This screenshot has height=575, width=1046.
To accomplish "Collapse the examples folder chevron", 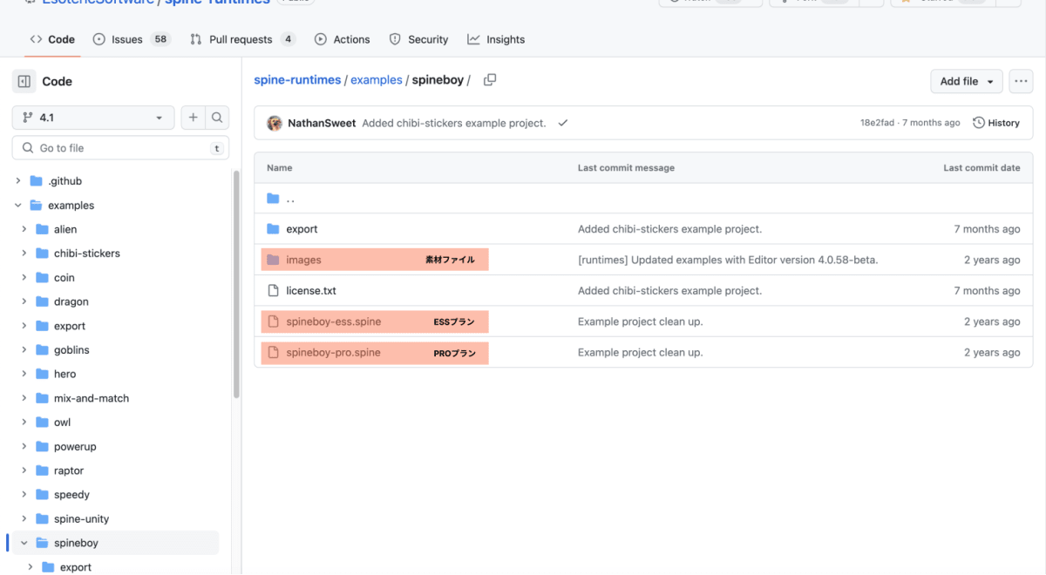I will tap(18, 206).
